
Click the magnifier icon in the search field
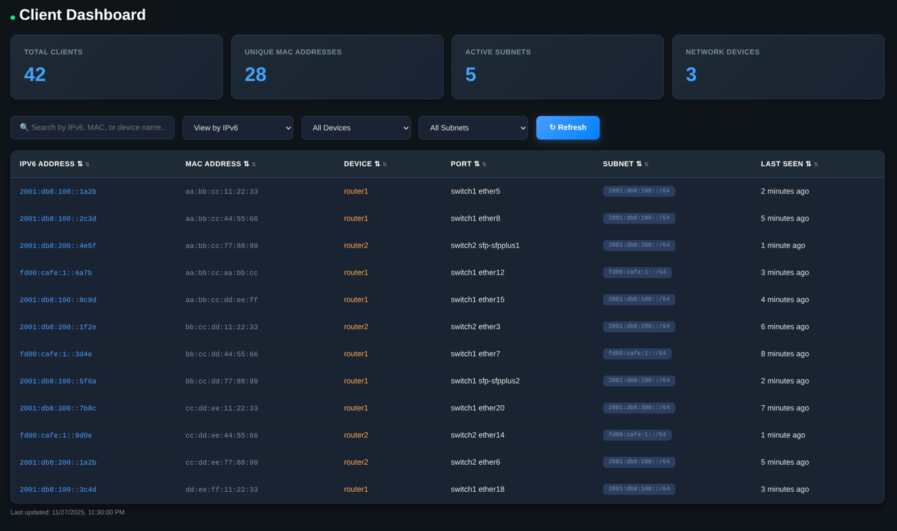tap(24, 127)
